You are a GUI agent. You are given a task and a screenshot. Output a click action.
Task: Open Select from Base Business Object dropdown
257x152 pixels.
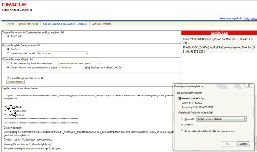click(79, 64)
